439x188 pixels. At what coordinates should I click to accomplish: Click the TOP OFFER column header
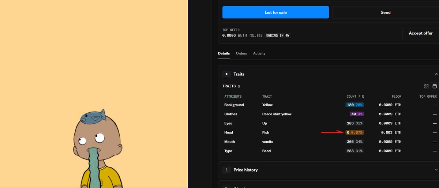428,97
